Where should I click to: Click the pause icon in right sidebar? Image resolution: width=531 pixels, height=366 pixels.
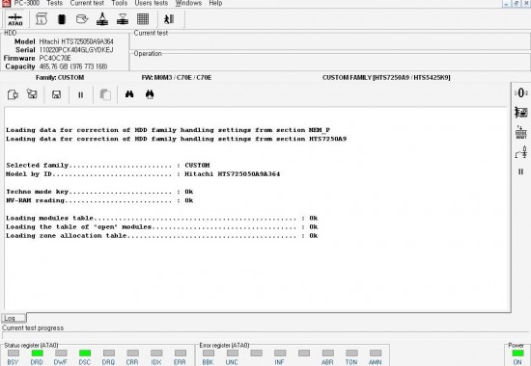(x=520, y=171)
